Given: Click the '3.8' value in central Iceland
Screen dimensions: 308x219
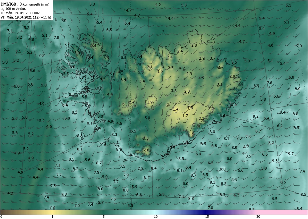Looking at the screenshot, I should 174,91.
